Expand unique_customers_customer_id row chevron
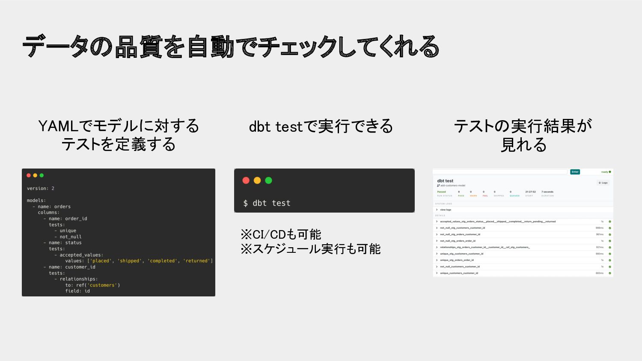Image resolution: width=642 pixels, height=361 pixels. 437,273
